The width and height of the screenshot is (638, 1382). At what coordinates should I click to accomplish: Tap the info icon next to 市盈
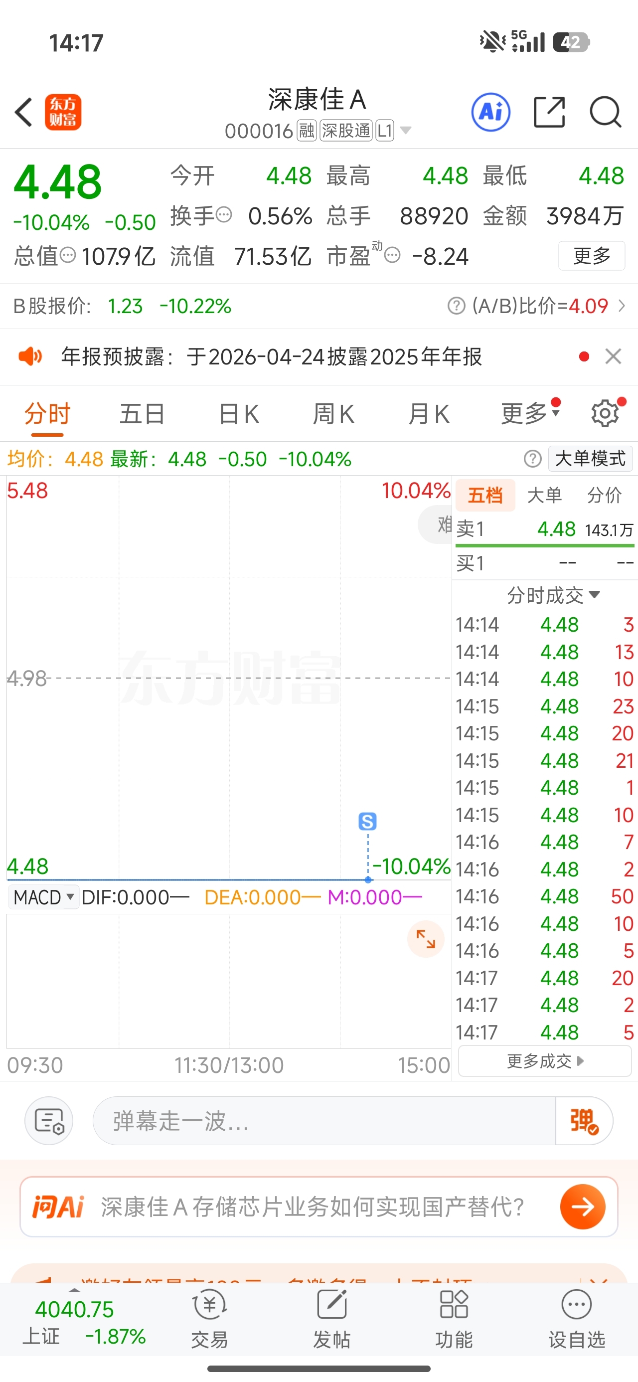[x=393, y=255]
